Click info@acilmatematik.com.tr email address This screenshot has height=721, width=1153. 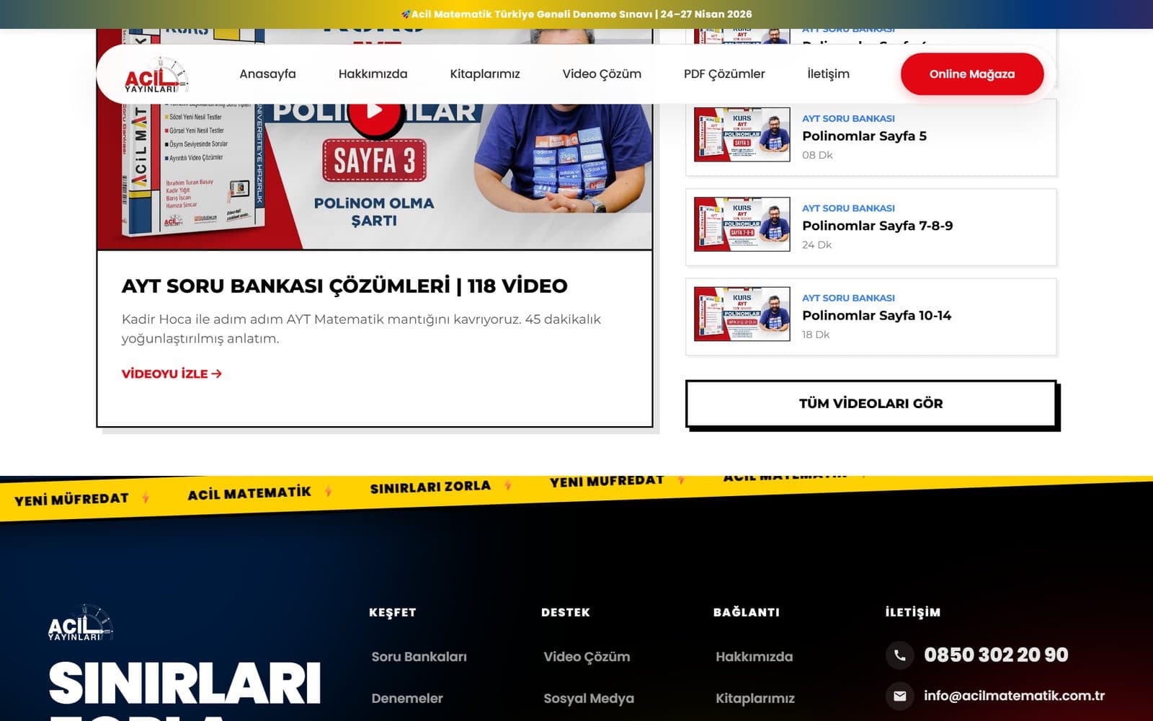tap(1014, 696)
